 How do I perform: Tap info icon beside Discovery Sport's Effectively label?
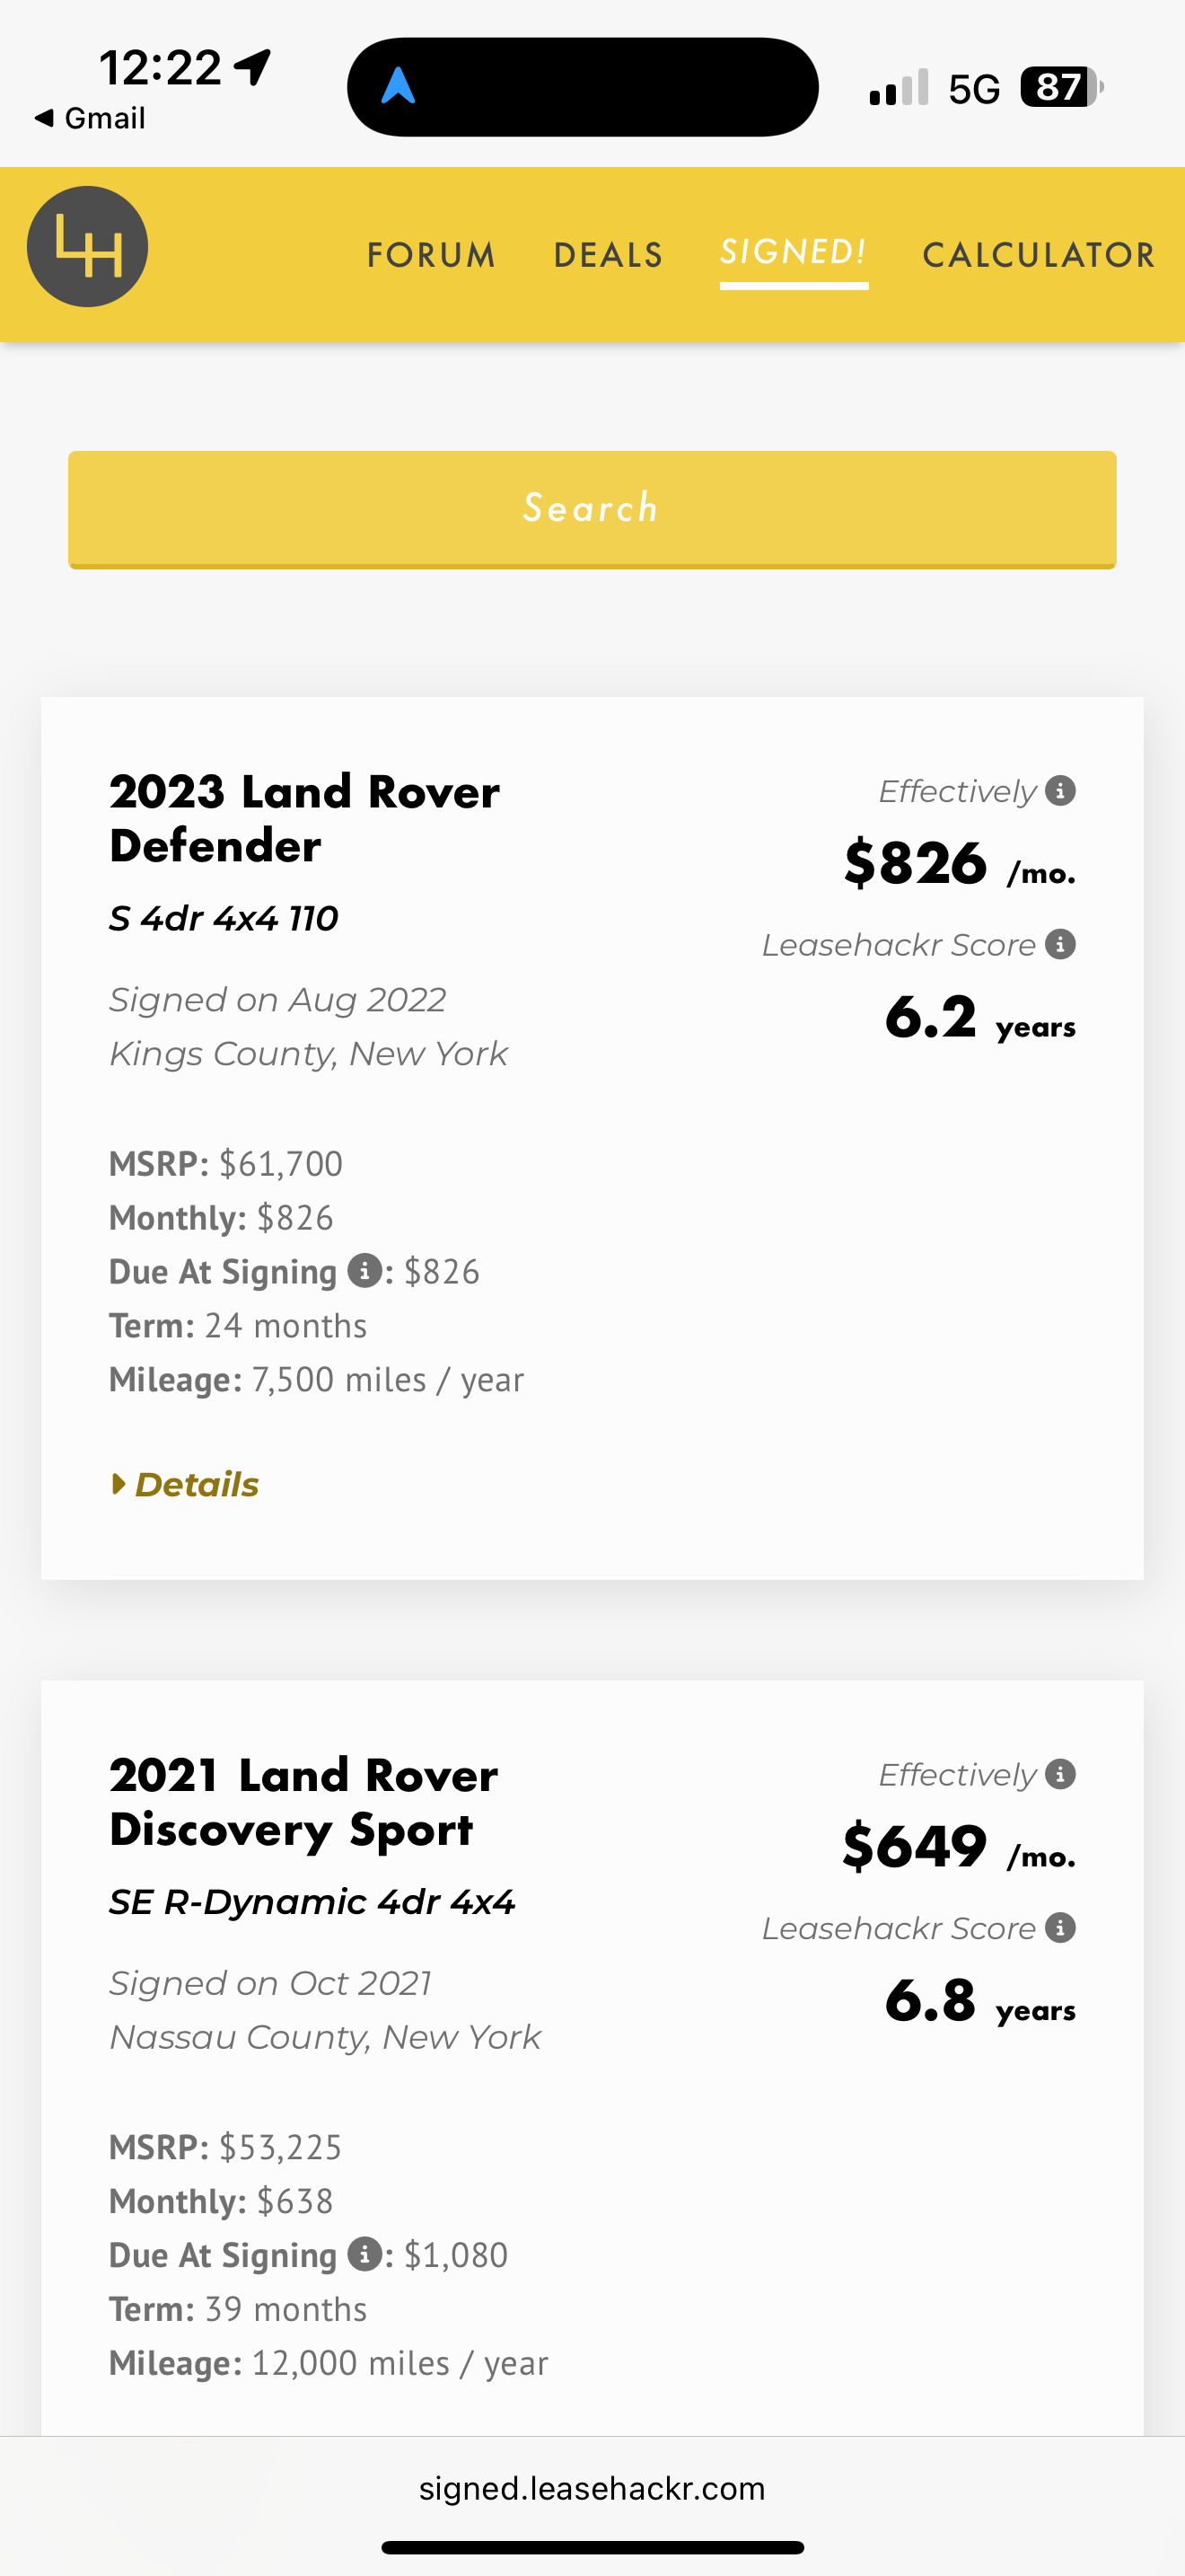pyautogui.click(x=1060, y=1774)
